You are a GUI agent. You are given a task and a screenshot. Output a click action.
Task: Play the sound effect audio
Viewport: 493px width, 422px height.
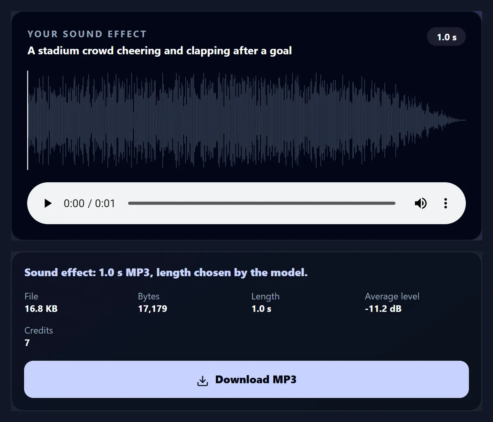[48, 203]
